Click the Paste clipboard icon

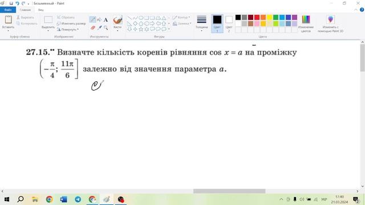coord(8,19)
